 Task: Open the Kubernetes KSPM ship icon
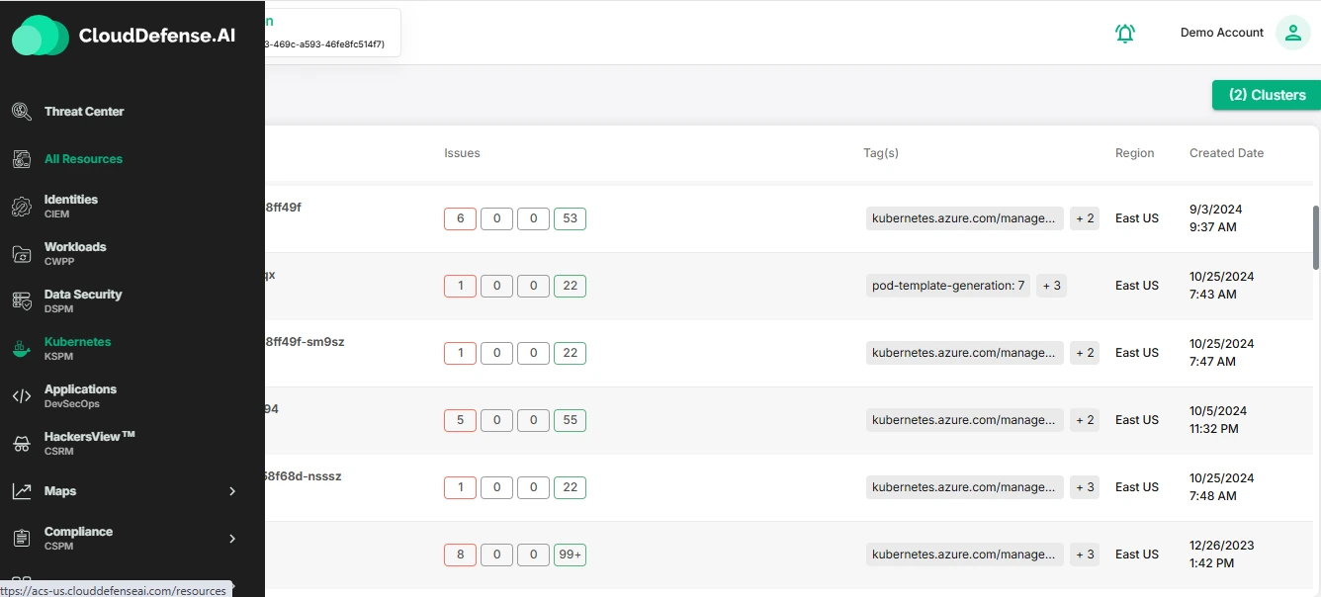point(22,349)
